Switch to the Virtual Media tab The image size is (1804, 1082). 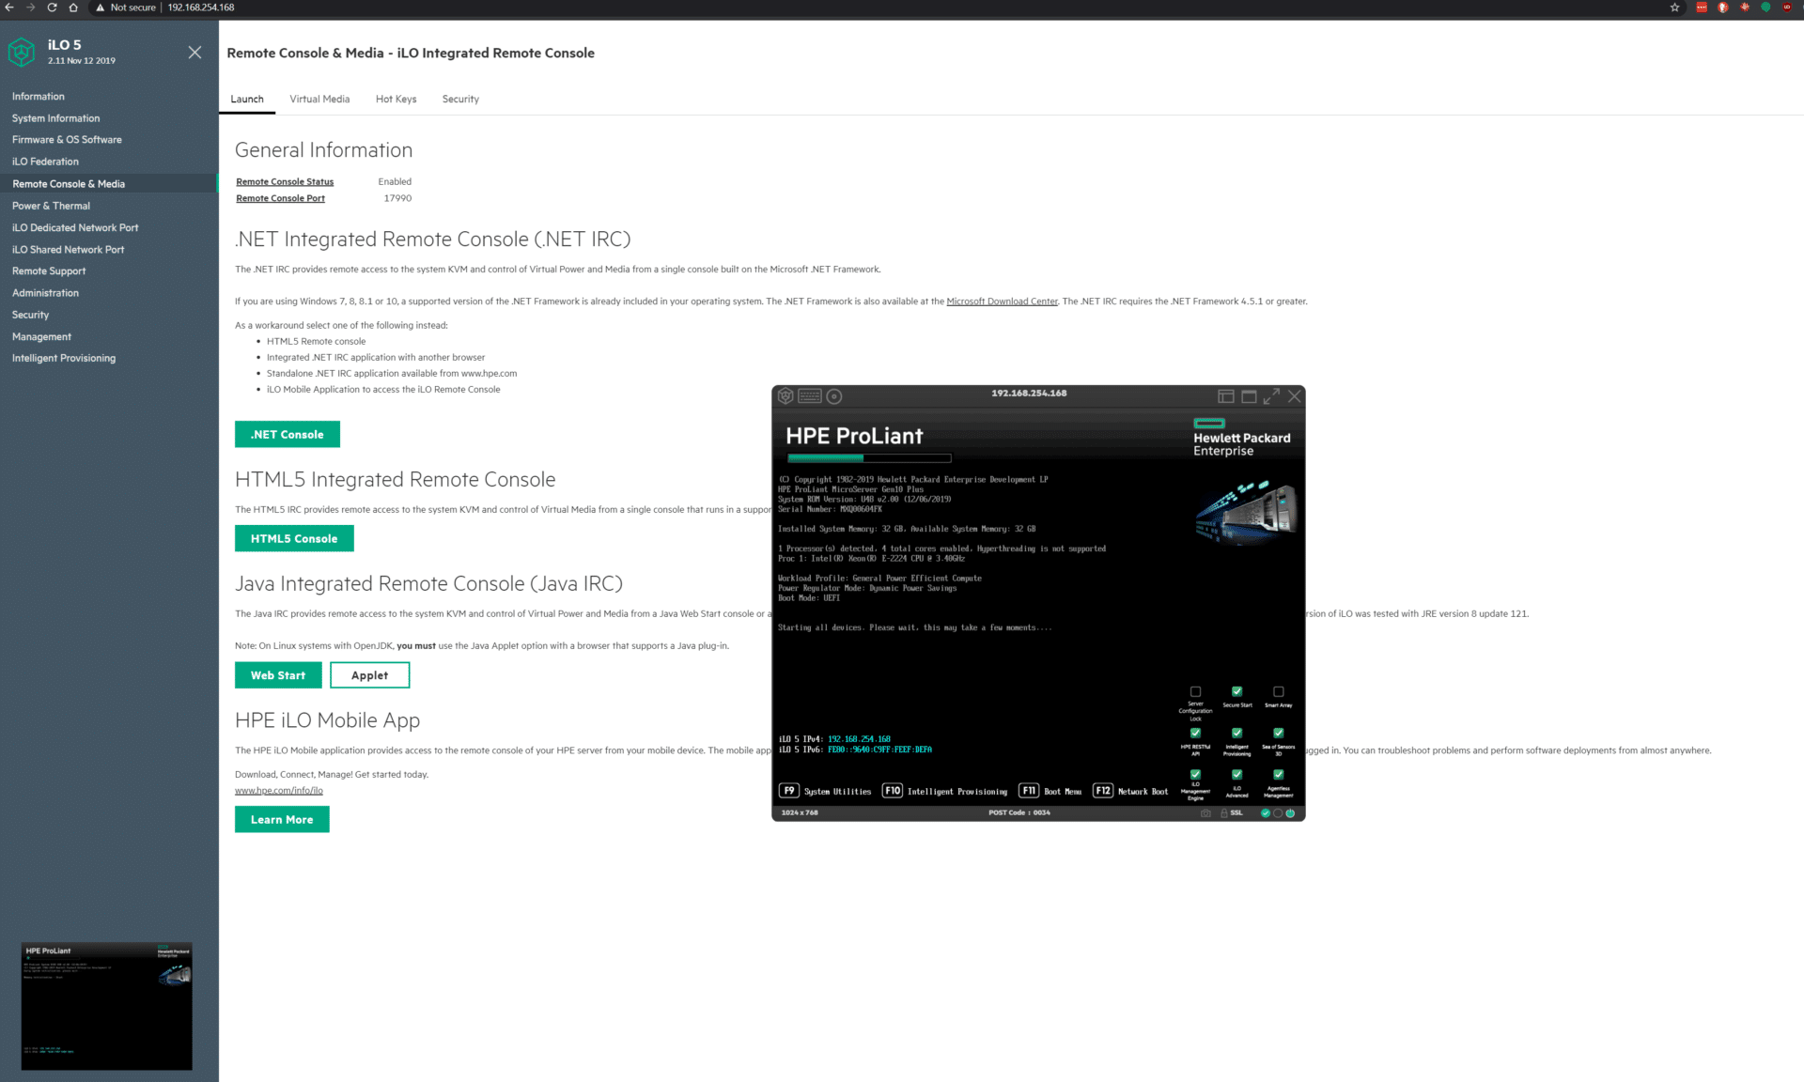[x=319, y=99]
